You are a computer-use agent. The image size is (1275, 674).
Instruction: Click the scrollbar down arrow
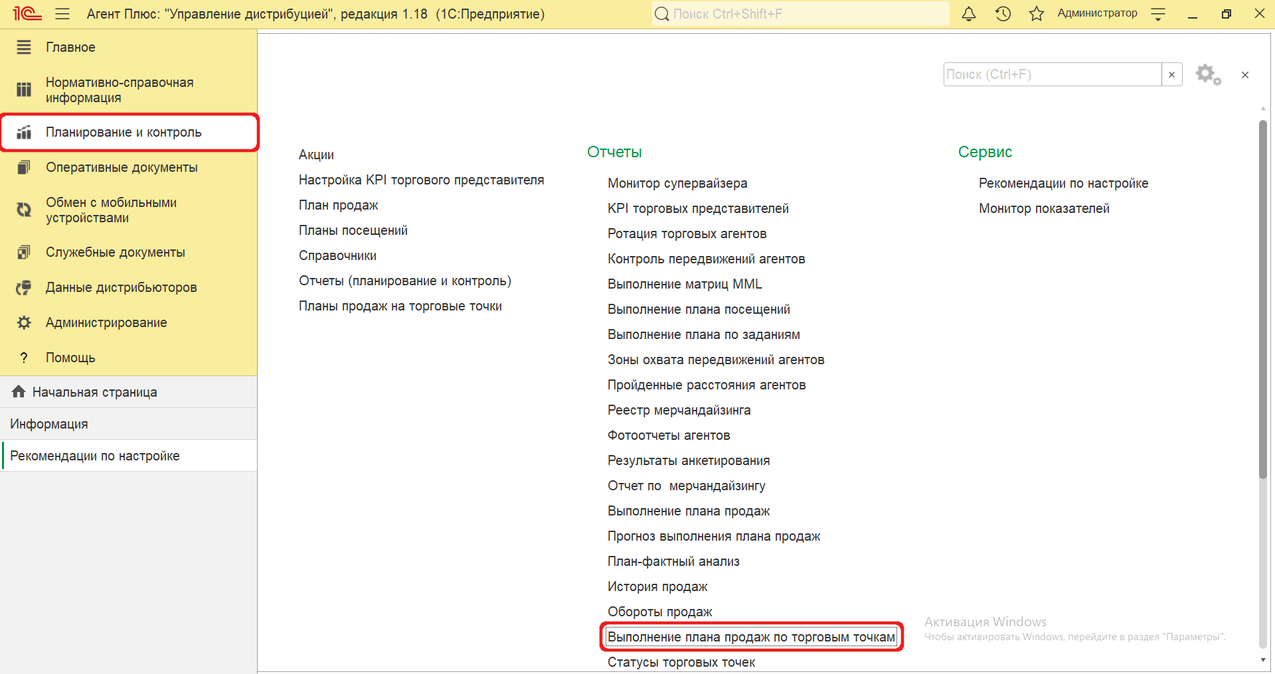coord(1263,659)
